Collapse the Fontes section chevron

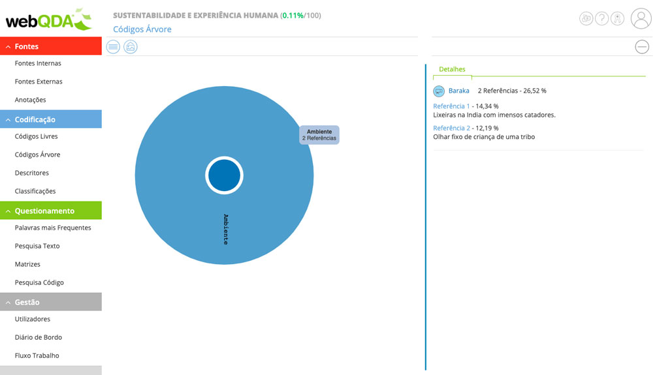point(8,47)
